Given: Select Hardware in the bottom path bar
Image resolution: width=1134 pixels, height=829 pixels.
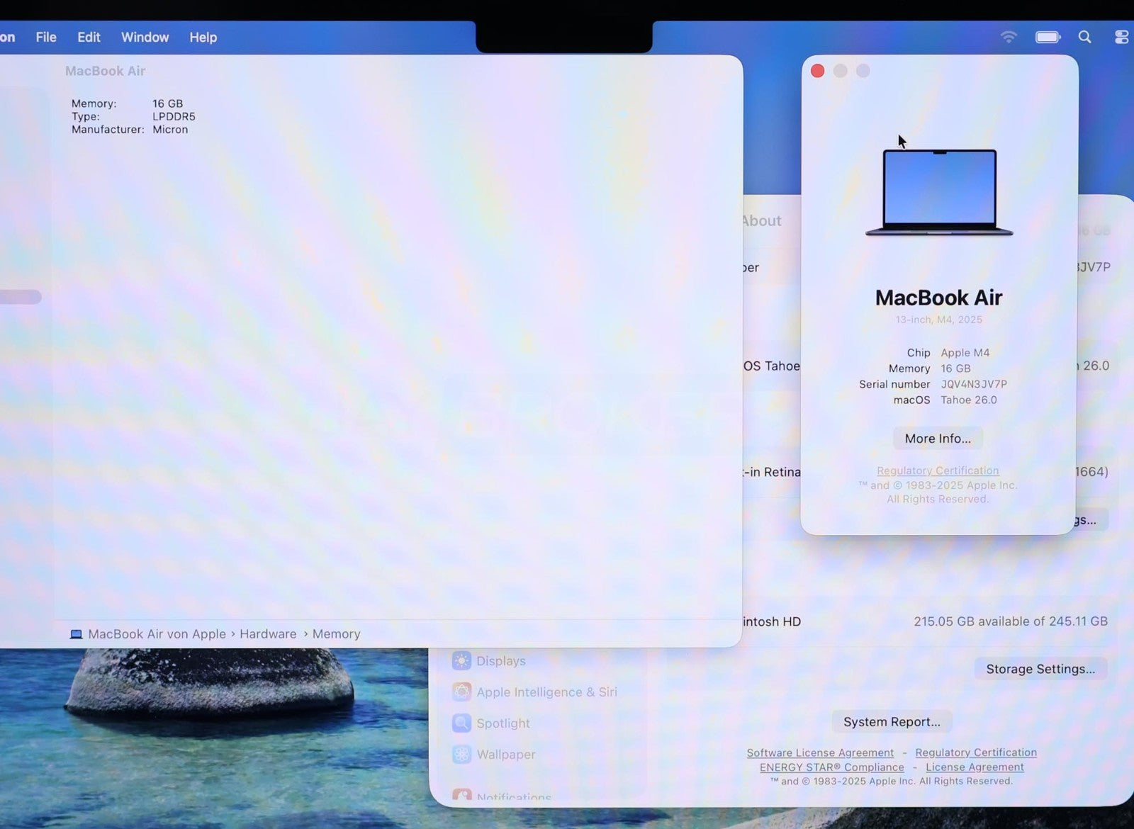Looking at the screenshot, I should point(268,634).
